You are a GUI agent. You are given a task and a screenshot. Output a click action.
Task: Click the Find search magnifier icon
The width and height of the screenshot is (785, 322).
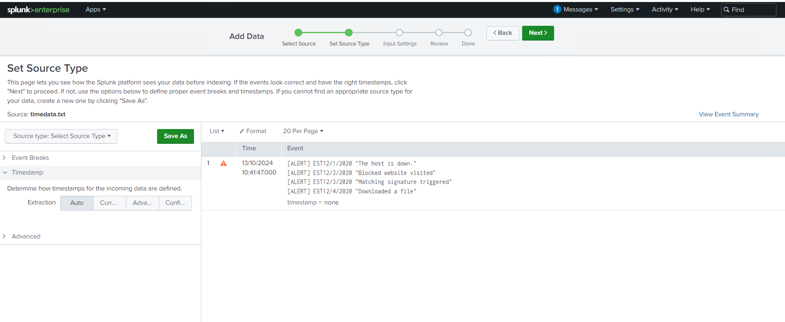726,10
